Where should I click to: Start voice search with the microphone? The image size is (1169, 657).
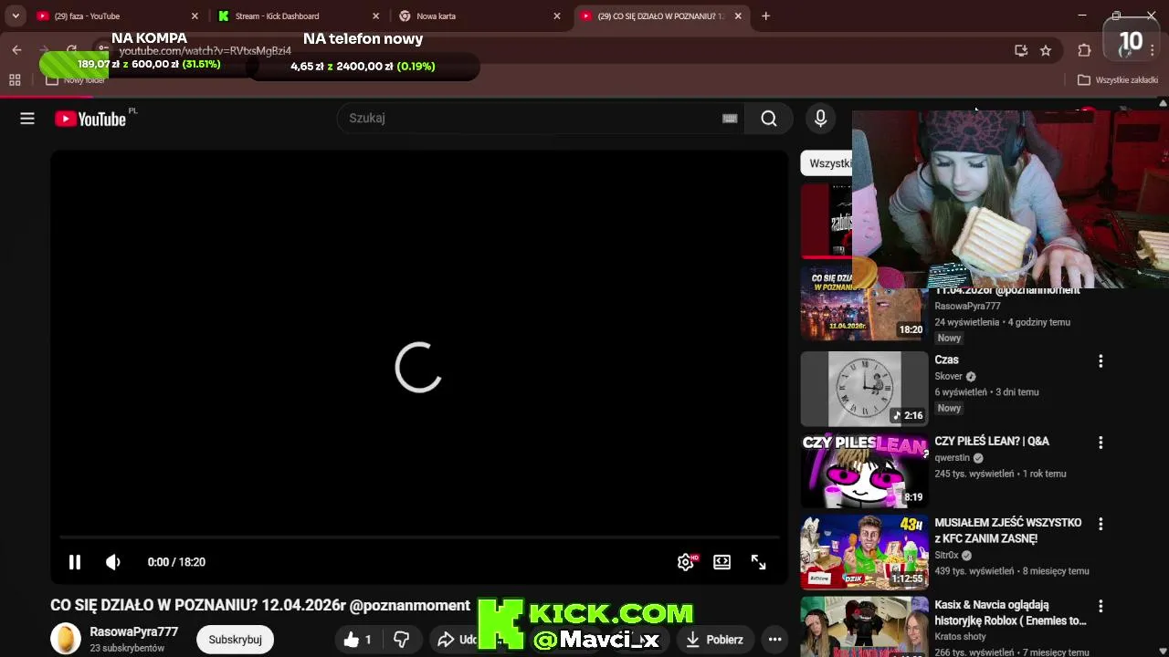tap(820, 119)
